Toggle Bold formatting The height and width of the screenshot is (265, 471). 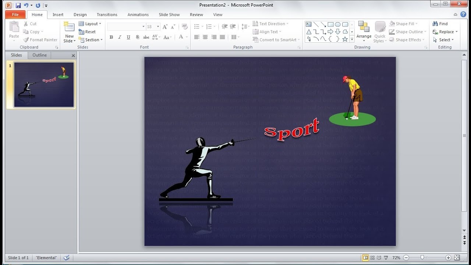(111, 37)
